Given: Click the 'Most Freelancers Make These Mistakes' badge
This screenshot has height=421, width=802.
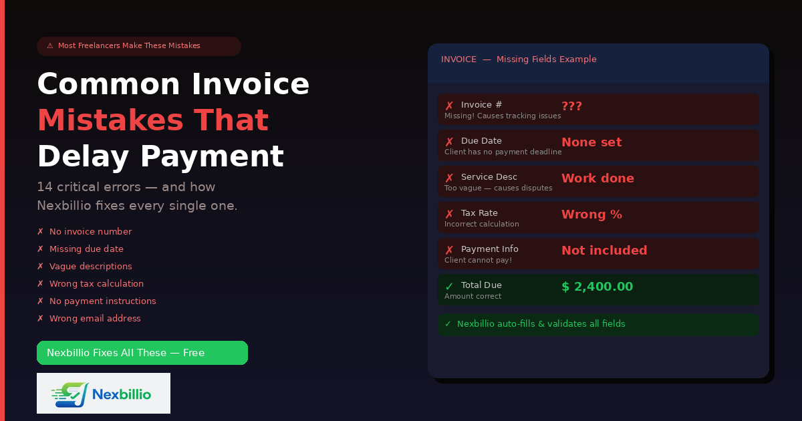Looking at the screenshot, I should click(139, 46).
